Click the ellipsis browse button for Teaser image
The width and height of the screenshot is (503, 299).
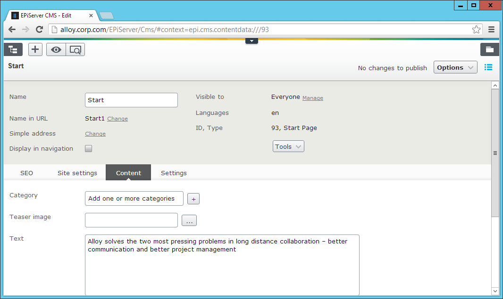(x=189, y=220)
